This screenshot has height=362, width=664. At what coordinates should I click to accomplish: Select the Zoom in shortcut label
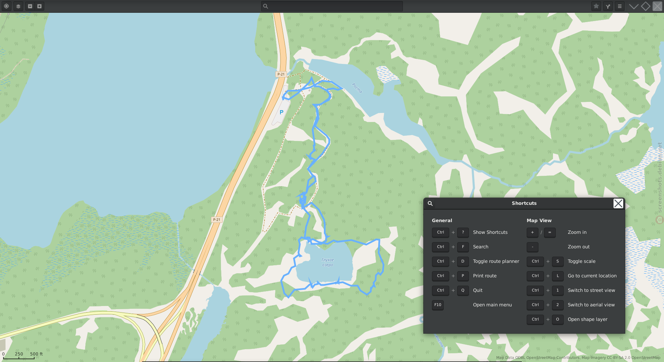[x=577, y=232]
